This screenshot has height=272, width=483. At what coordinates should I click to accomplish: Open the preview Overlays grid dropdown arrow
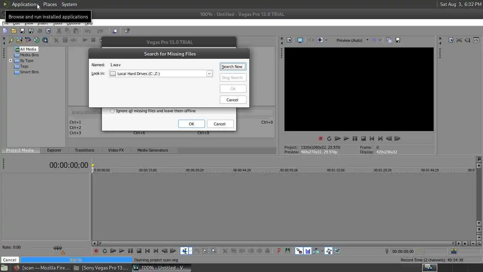coord(380,40)
